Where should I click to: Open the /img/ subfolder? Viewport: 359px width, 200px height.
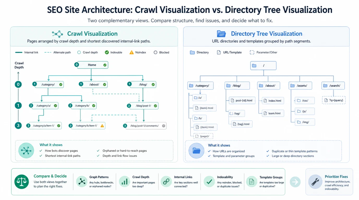(305, 122)
